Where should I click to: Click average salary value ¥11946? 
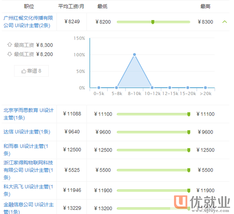(x=72, y=190)
